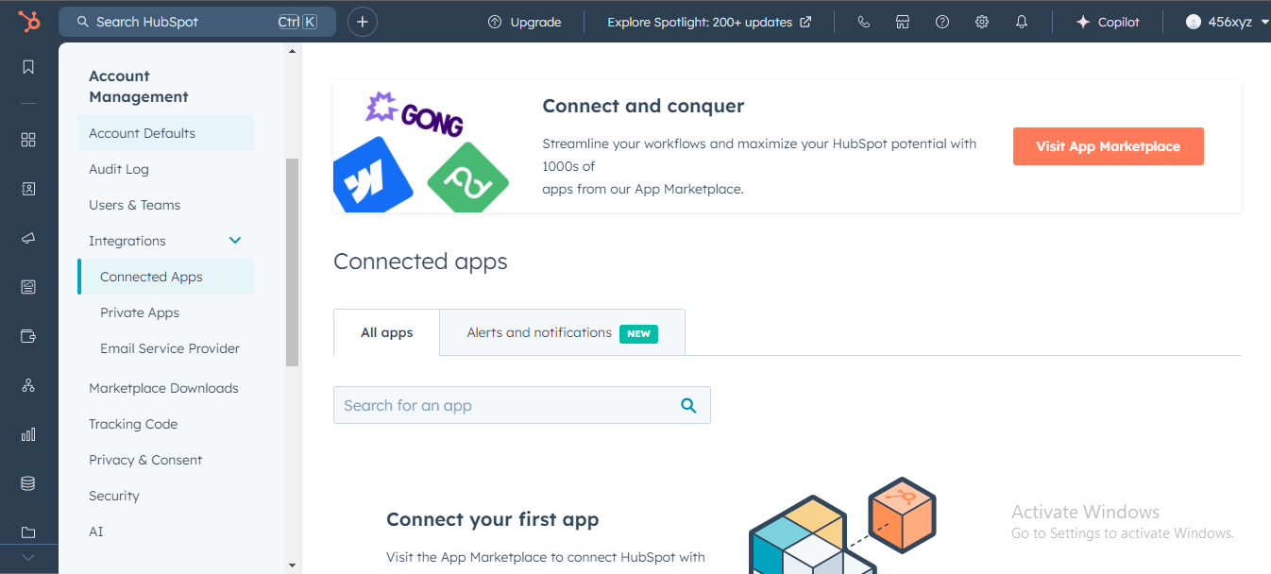Open the notifications bell icon
Viewport: 1271px width, 574px height.
(x=1022, y=22)
